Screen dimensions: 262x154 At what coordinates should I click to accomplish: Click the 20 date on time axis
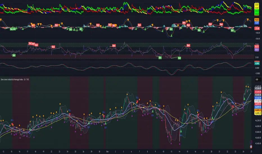coord(211,151)
